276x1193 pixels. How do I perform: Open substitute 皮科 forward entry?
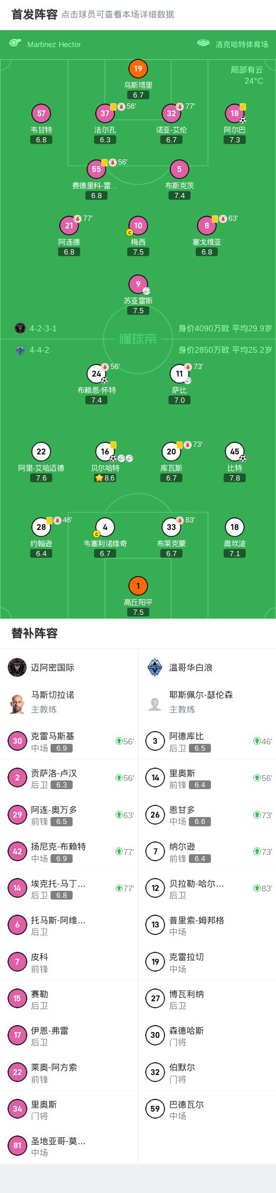pyautogui.click(x=69, y=962)
